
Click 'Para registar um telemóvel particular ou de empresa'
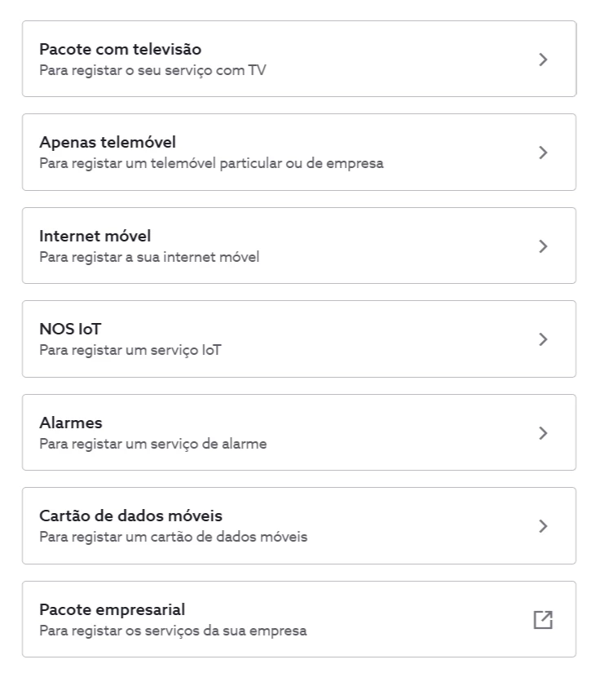click(211, 164)
